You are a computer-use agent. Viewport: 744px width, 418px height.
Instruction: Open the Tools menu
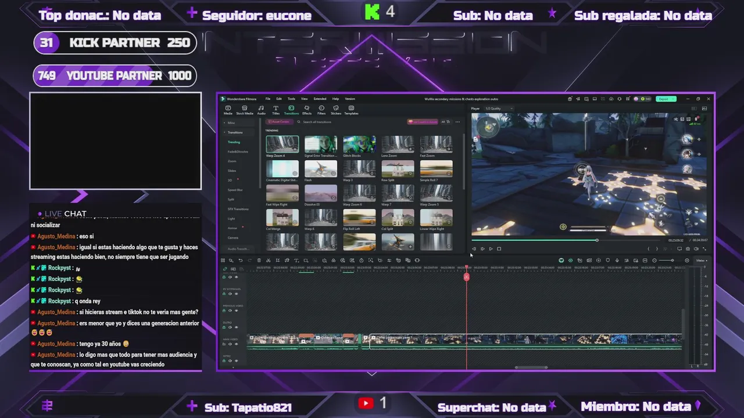click(291, 99)
